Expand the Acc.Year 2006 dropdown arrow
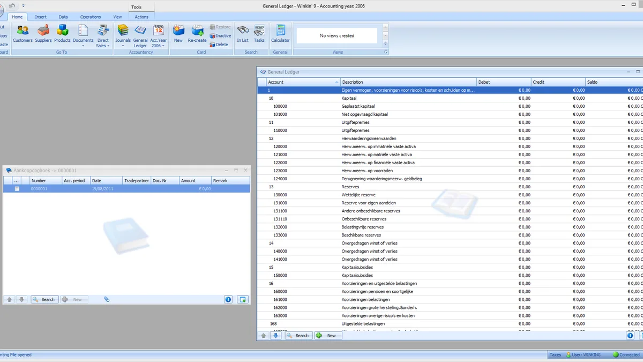Viewport: 643px width, 362px height. 163,46
